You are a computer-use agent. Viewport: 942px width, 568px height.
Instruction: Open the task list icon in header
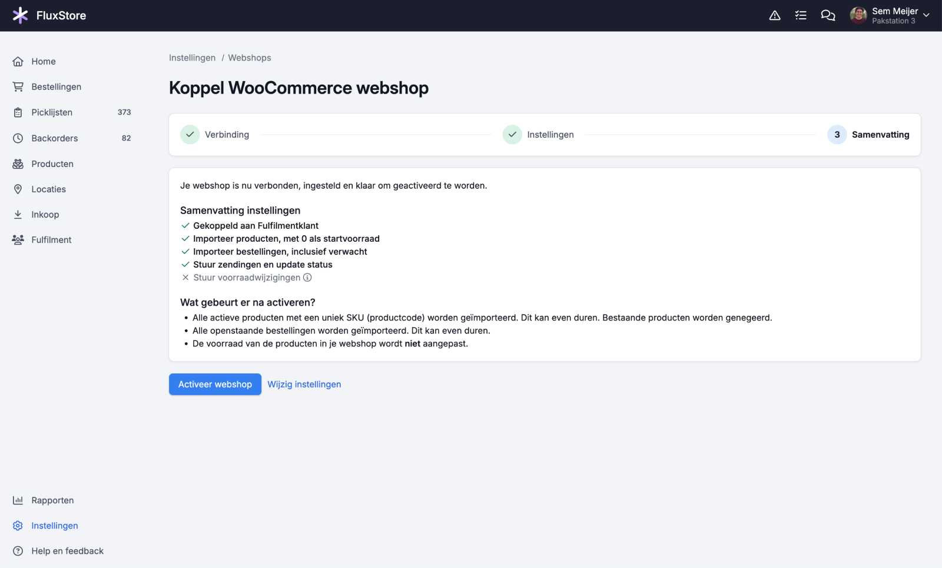[801, 15]
